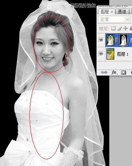Click the link layers chain icon

104,72
